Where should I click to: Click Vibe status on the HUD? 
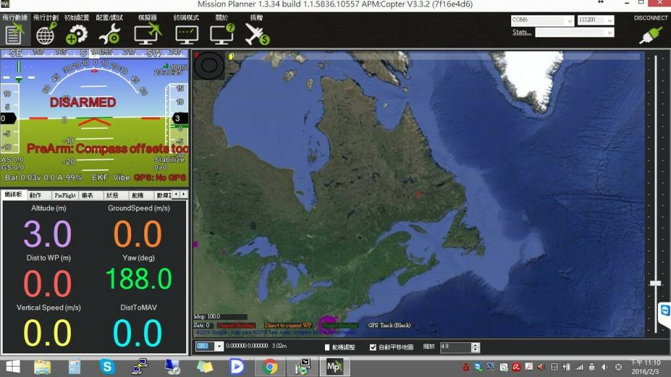(121, 177)
